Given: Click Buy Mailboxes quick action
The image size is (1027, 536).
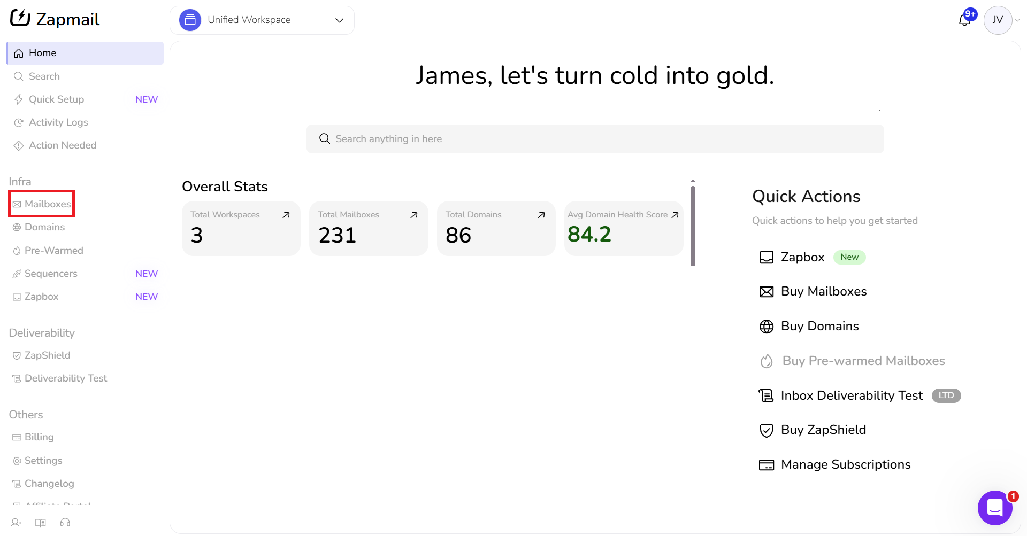Looking at the screenshot, I should [x=823, y=291].
